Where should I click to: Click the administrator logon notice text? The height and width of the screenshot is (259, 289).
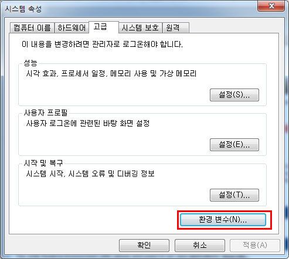pyautogui.click(x=102, y=45)
